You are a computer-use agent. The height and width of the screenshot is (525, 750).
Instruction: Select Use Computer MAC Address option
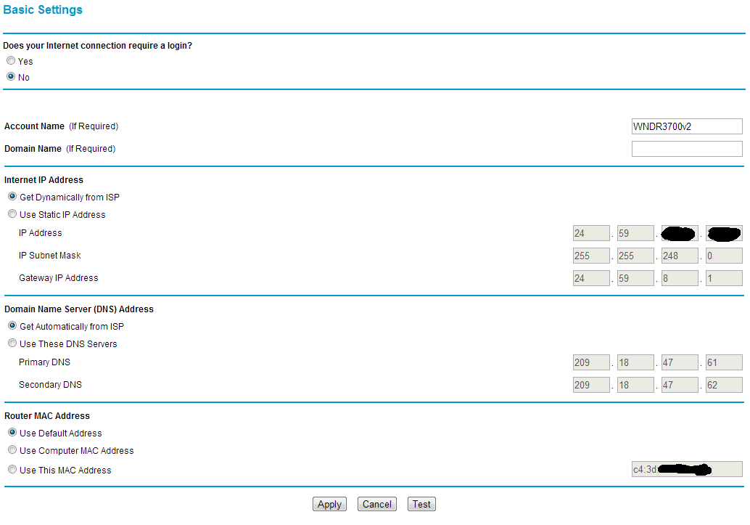click(12, 450)
